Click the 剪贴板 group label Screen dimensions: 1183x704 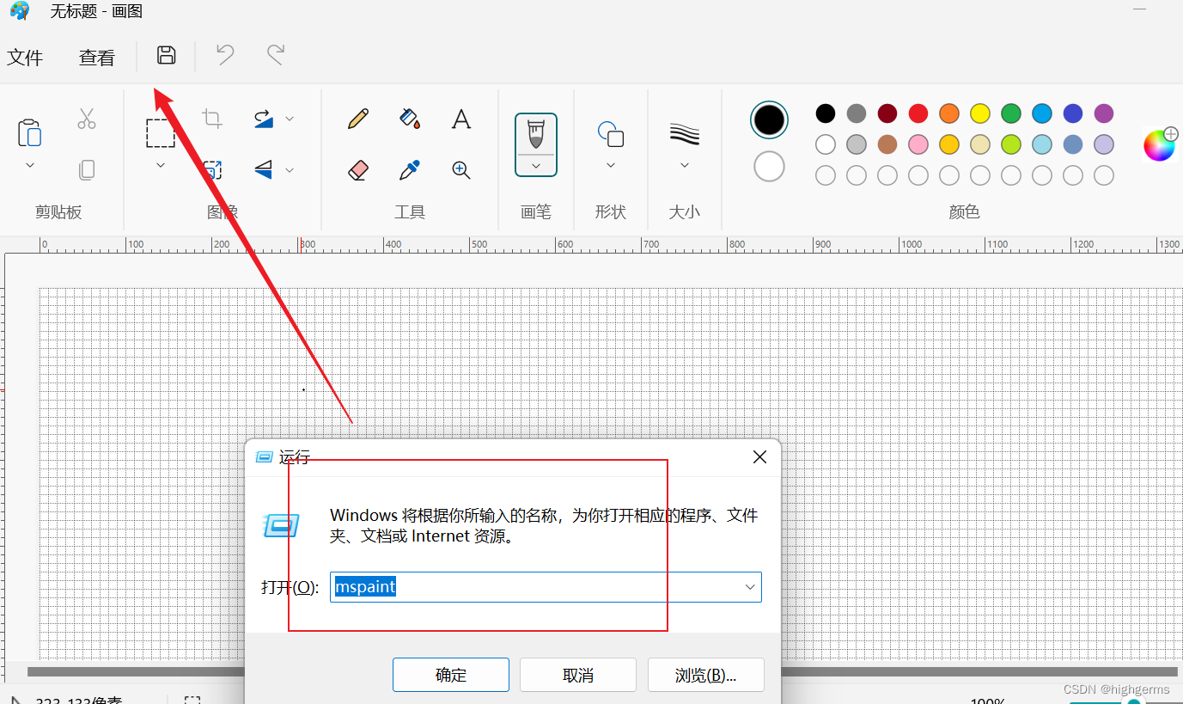click(x=58, y=211)
